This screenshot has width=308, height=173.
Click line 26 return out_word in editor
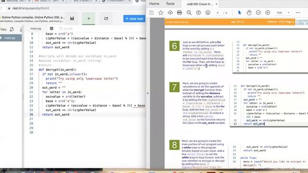pos(56,114)
